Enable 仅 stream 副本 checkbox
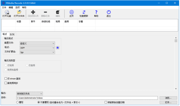 pyautogui.click(x=6, y=79)
